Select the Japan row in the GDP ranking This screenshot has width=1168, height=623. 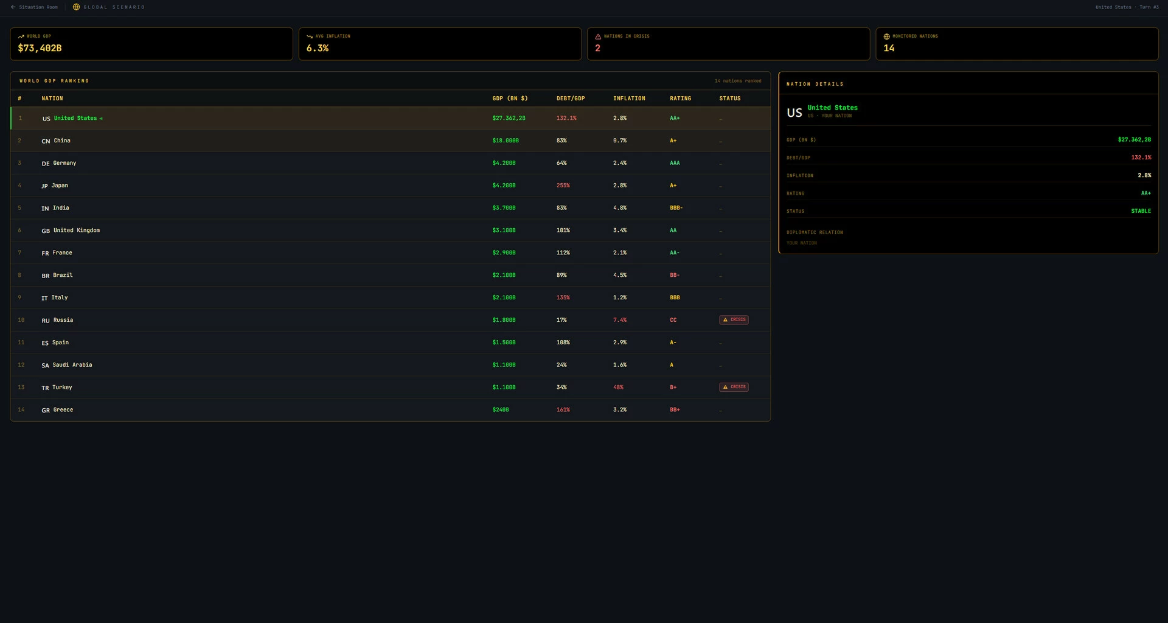click(391, 186)
